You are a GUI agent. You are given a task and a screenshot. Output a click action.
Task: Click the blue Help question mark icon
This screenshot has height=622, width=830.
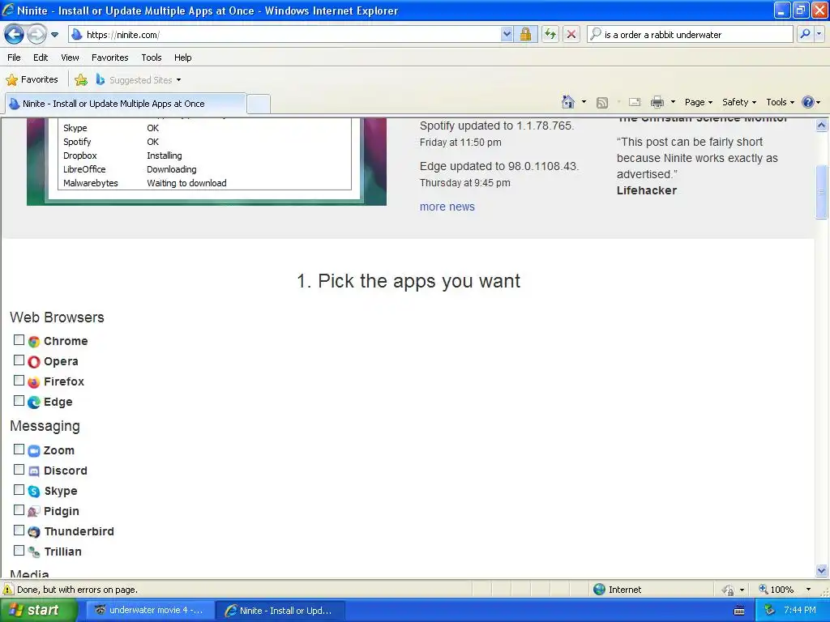[808, 102]
